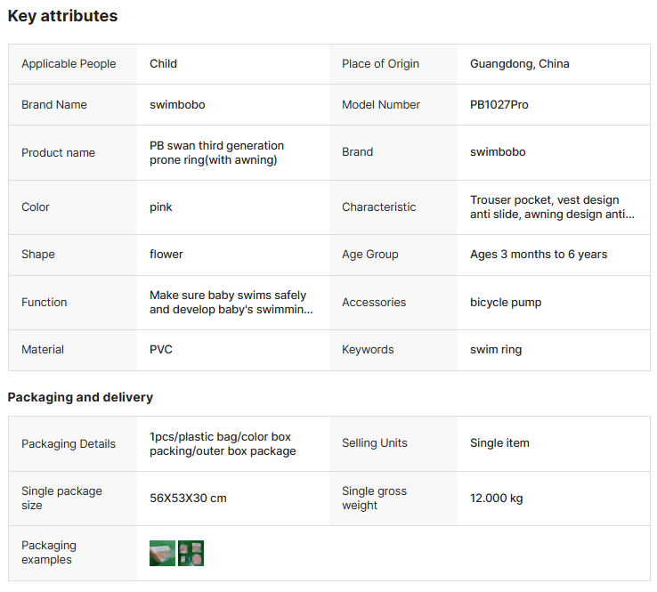This screenshot has width=657, height=592.
Task: Click the PB1027Pro model number value
Action: (x=499, y=105)
